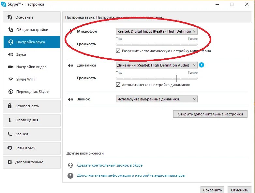Click the Skype logo in the title bar
The width and height of the screenshot is (255, 193).
coord(3,4)
